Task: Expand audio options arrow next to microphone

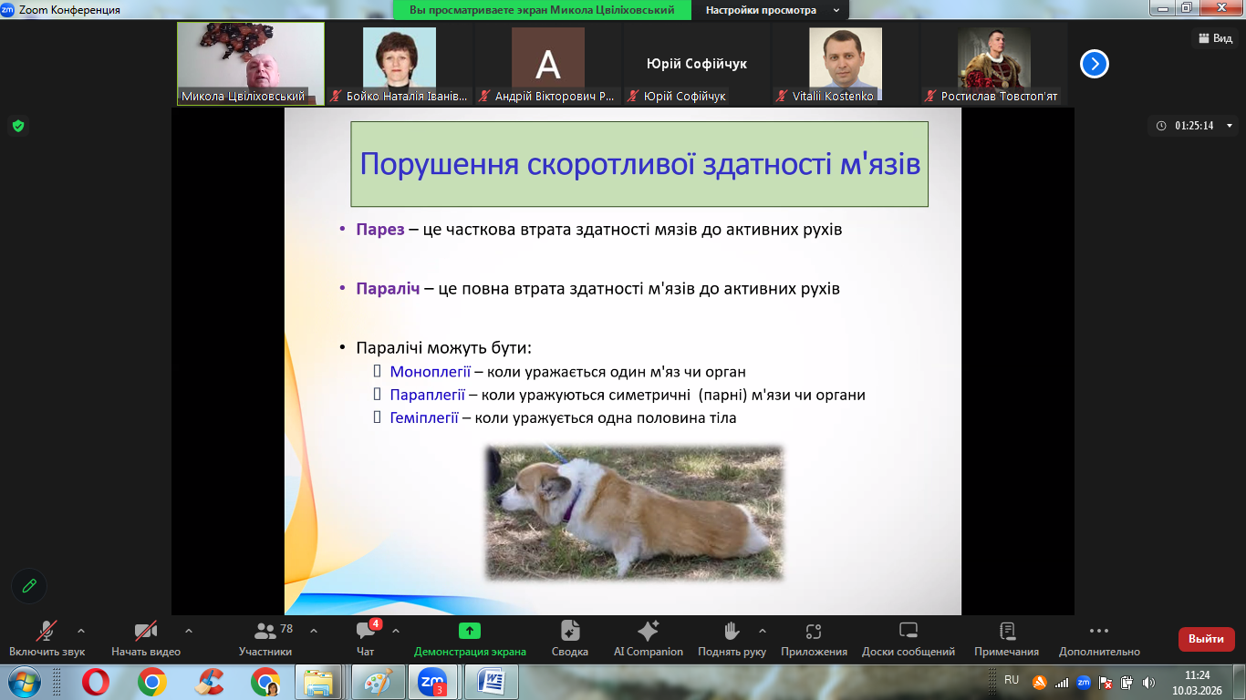Action: coord(81,631)
